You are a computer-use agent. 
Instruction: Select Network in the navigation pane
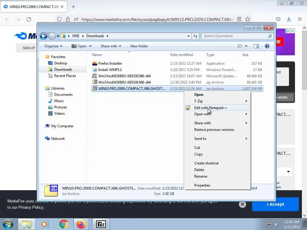58,139
